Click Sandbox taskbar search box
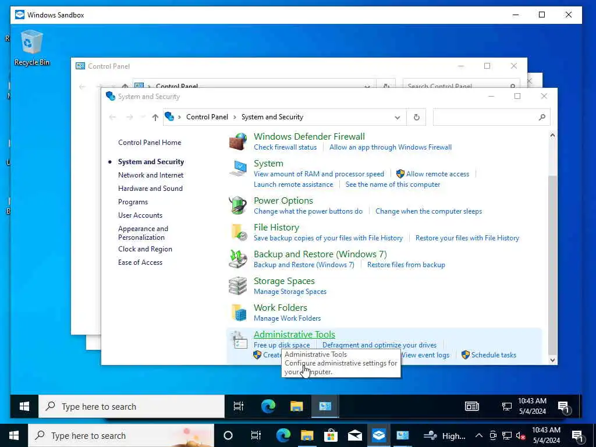Viewport: 596px width, 447px height. coord(132,407)
